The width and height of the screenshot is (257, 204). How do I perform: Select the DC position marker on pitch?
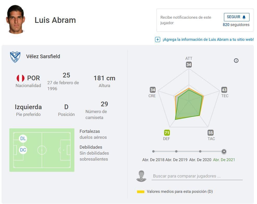(23, 150)
